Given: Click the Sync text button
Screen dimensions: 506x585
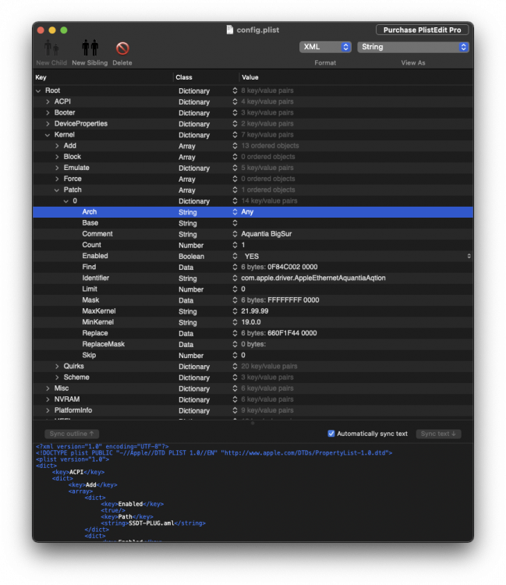Looking at the screenshot, I should point(438,434).
